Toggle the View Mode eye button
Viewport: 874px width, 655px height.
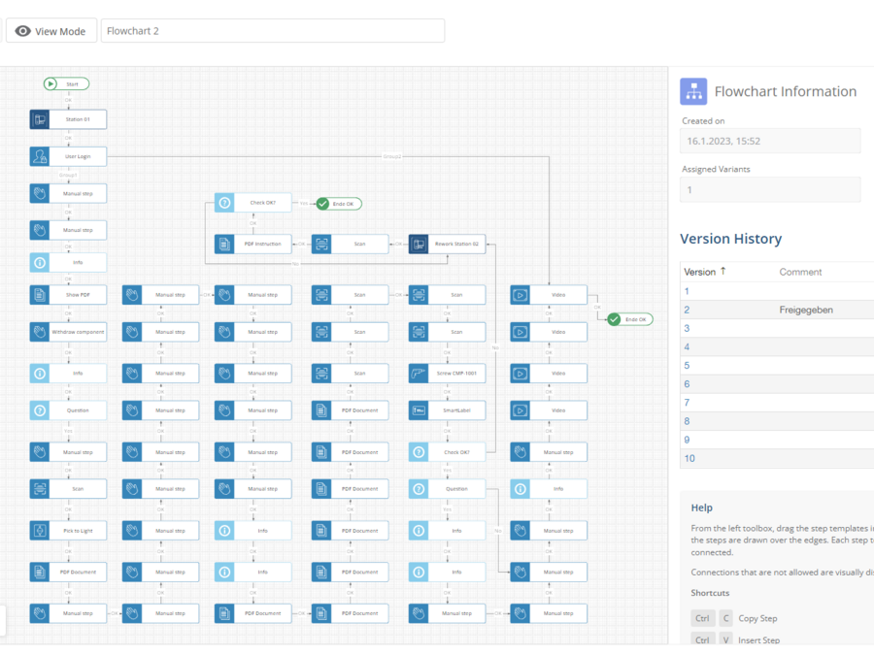pyautogui.click(x=51, y=31)
